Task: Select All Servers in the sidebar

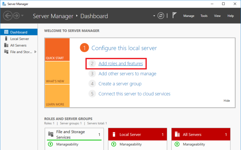Action: tap(18, 45)
